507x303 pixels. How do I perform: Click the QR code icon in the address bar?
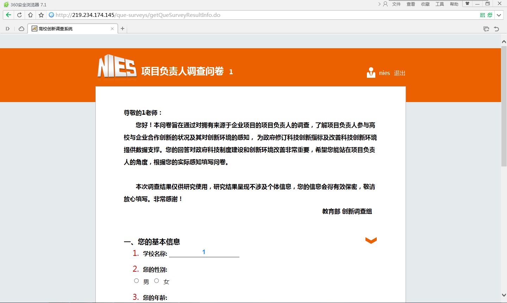(482, 15)
